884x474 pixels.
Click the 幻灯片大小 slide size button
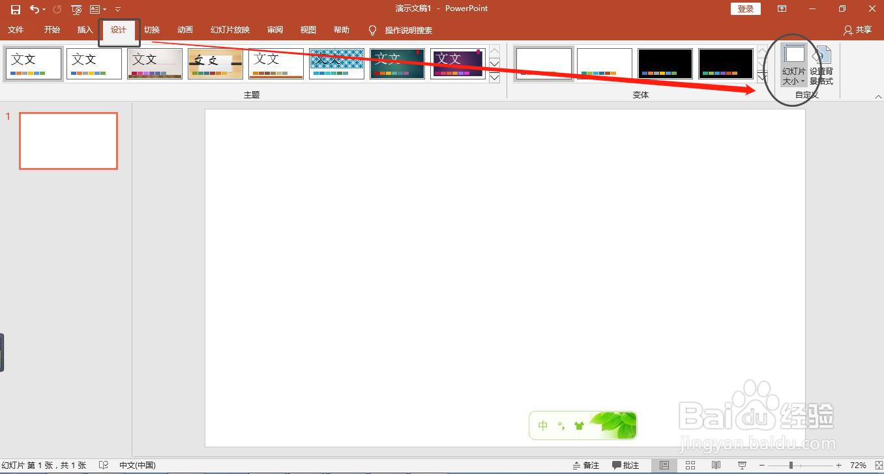pyautogui.click(x=794, y=65)
